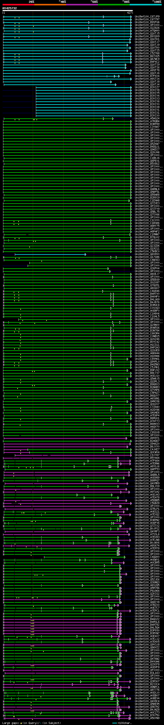Click the =100char. scale legend
The image size is (164, 725).
[122, 723]
